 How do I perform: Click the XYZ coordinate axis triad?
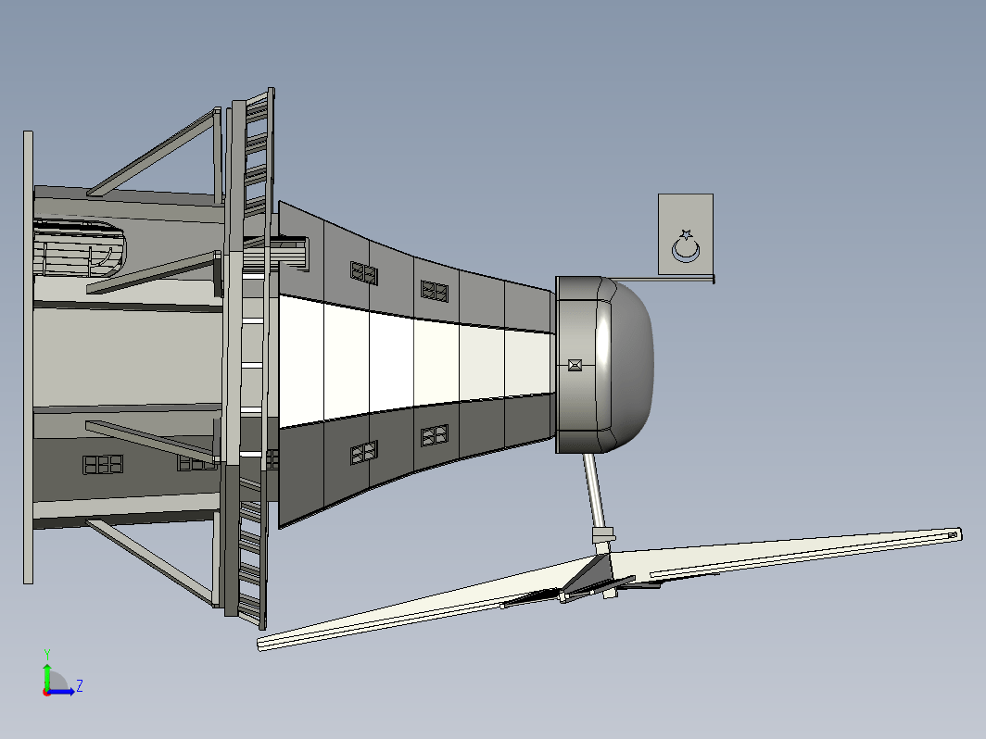[x=61, y=675]
